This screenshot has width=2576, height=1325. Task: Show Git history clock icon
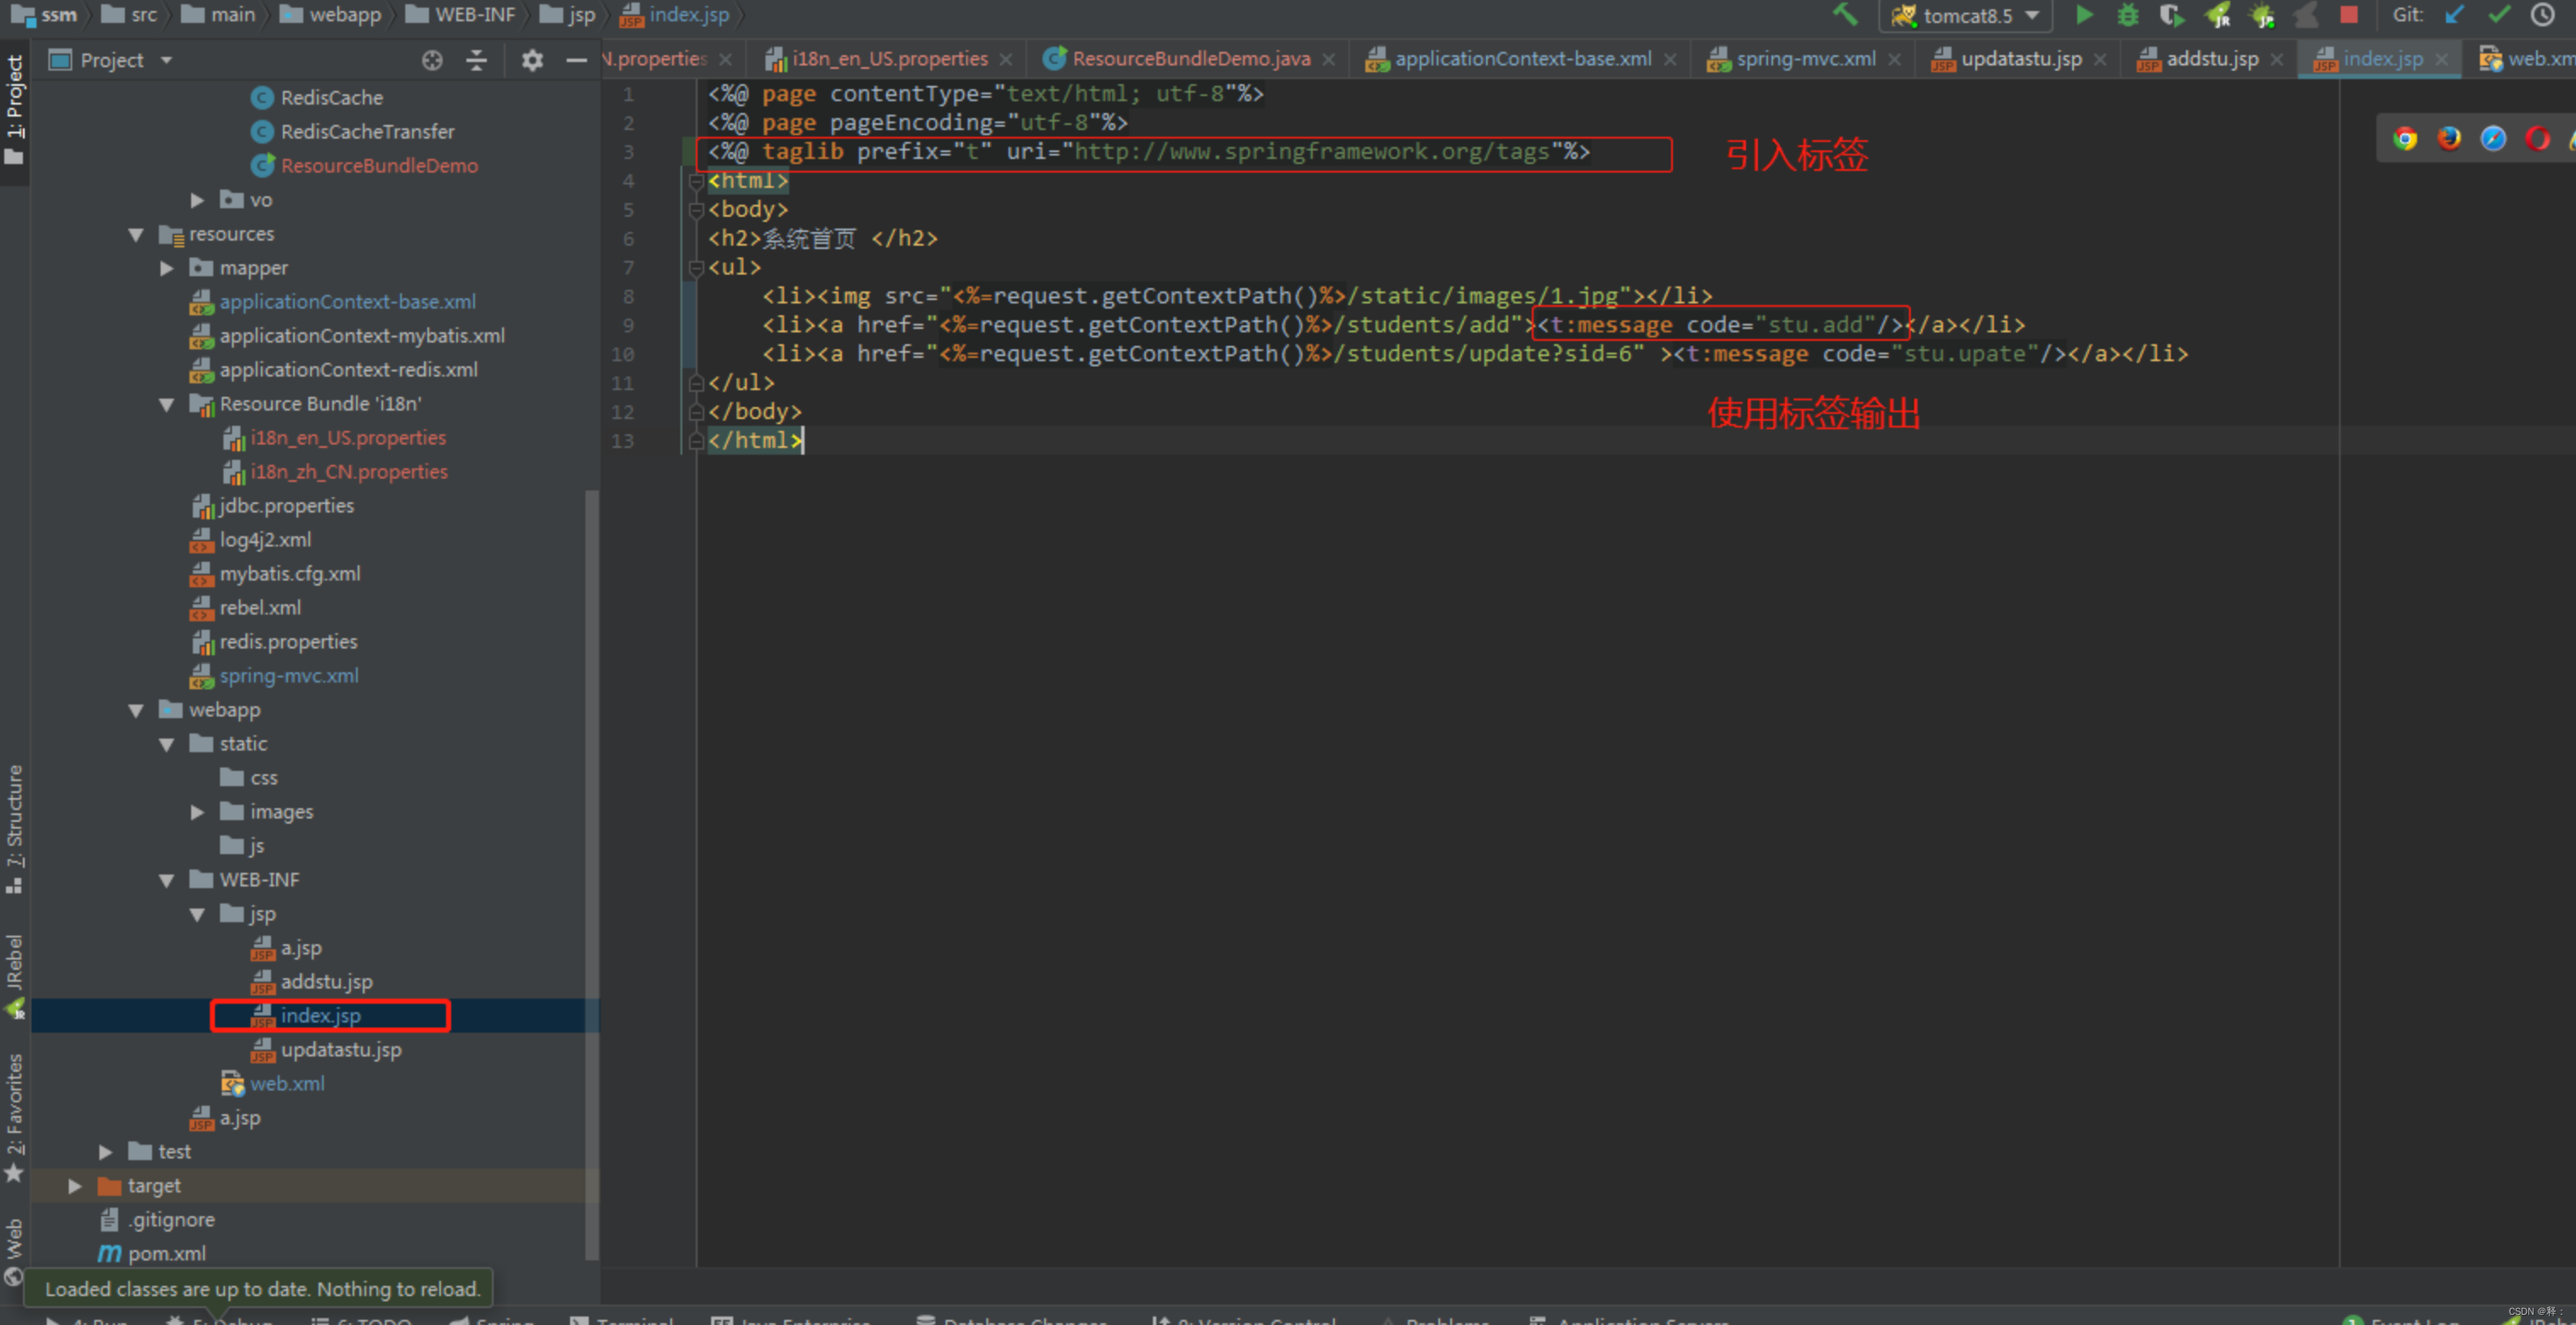pyautogui.click(x=2543, y=15)
